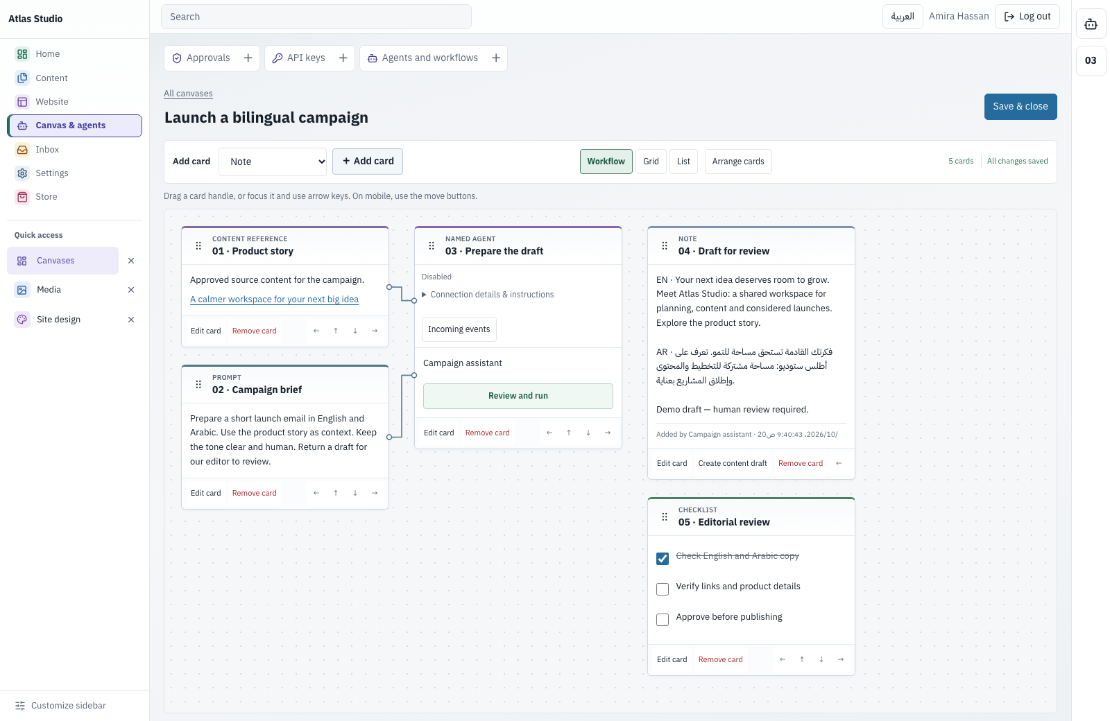Move Product story card up with arrow
The height and width of the screenshot is (721, 1110).
pos(336,331)
